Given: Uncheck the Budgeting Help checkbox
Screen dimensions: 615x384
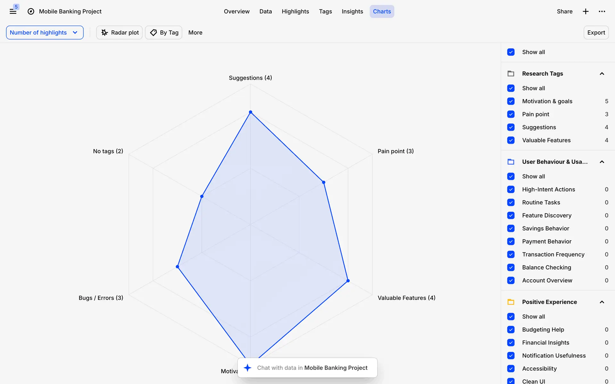Looking at the screenshot, I should pos(511,330).
